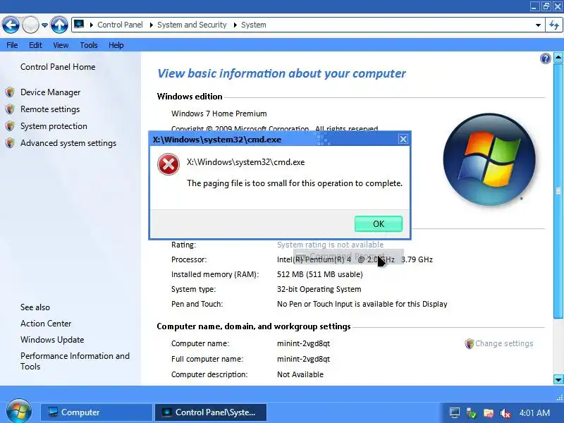Click the muted volume tray icon
The width and height of the screenshot is (564, 423).
(x=505, y=413)
